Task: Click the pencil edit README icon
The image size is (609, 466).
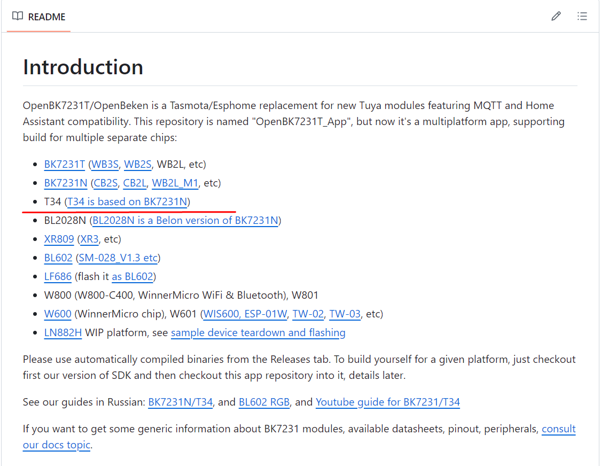Action: (x=556, y=17)
